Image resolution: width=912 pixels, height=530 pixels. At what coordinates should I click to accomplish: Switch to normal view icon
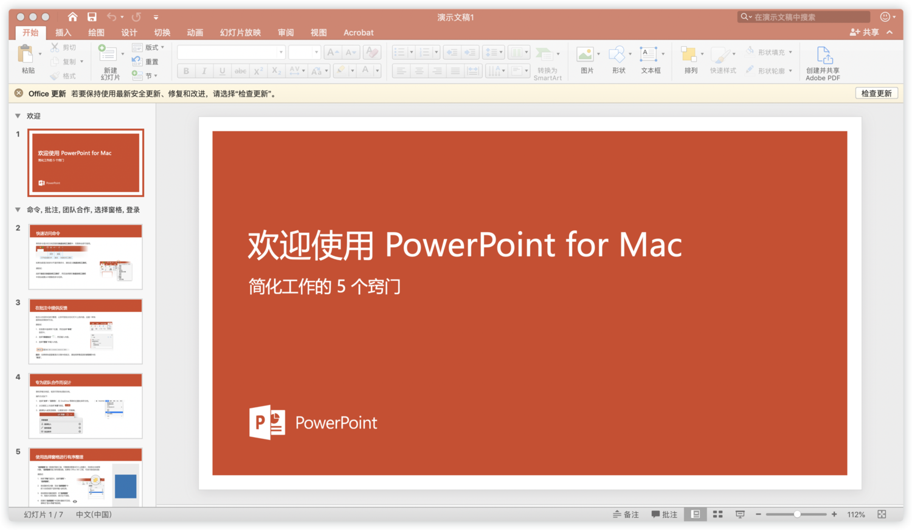click(696, 514)
